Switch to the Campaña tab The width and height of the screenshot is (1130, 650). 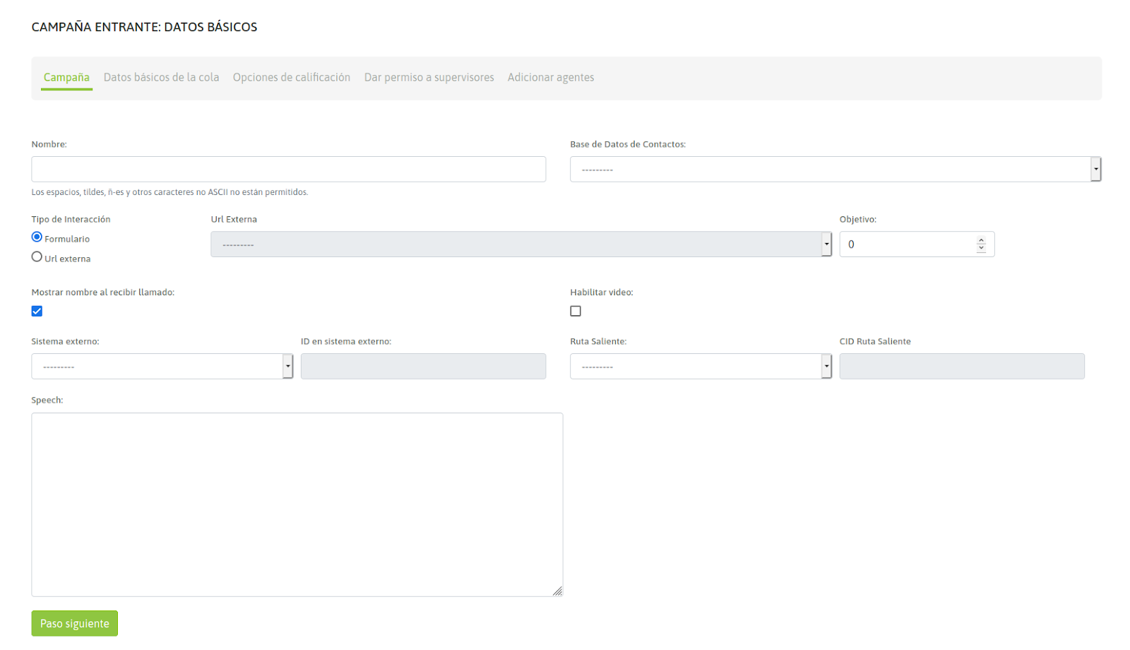66,77
